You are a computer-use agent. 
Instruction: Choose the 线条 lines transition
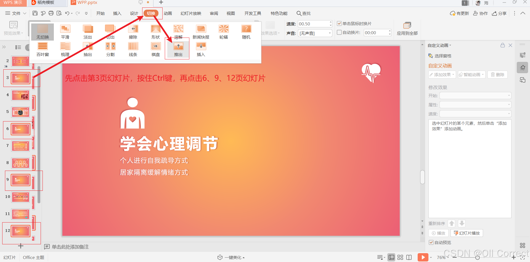click(133, 49)
